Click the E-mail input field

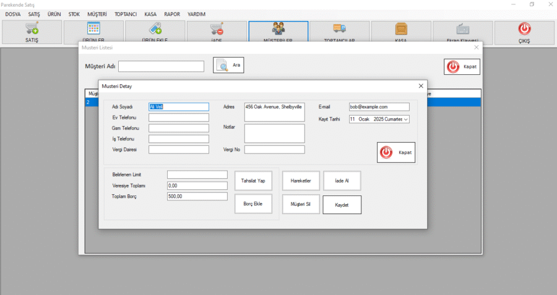[x=379, y=107]
